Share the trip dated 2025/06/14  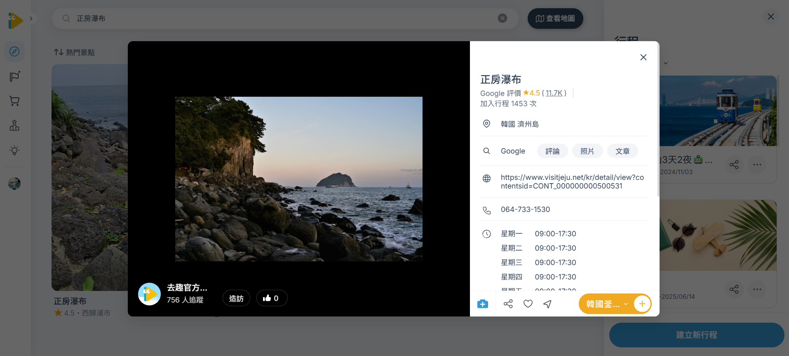coord(734,289)
